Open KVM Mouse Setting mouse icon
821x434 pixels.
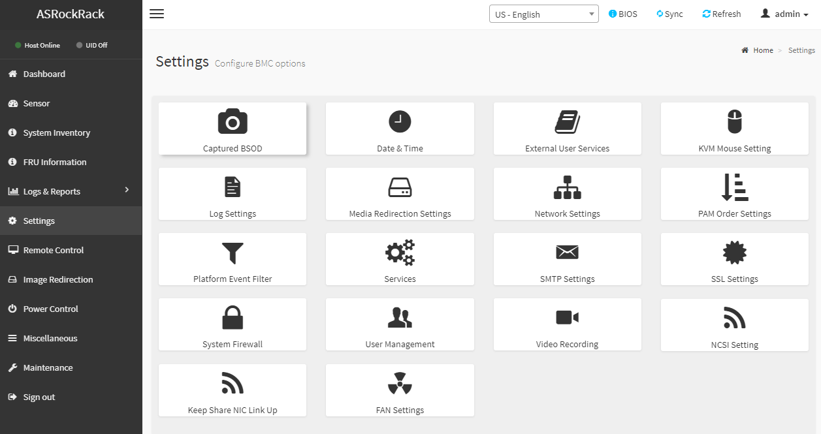point(735,122)
